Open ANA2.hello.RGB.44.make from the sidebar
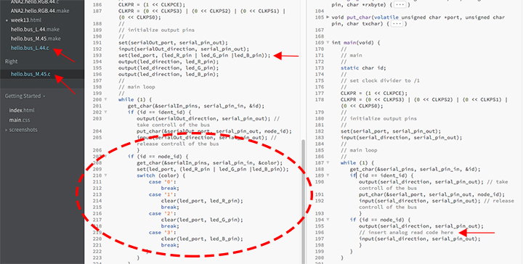Viewport: 523px width, 264px height. point(40,11)
